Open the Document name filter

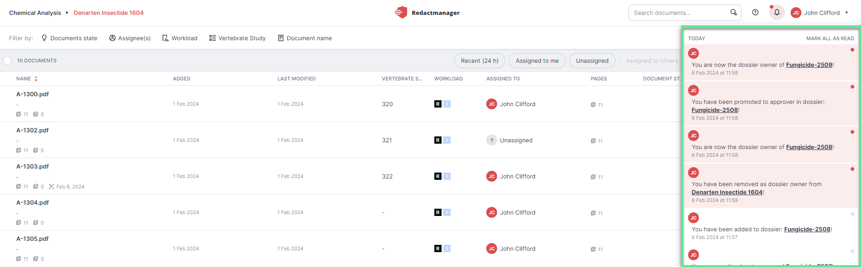click(x=305, y=38)
